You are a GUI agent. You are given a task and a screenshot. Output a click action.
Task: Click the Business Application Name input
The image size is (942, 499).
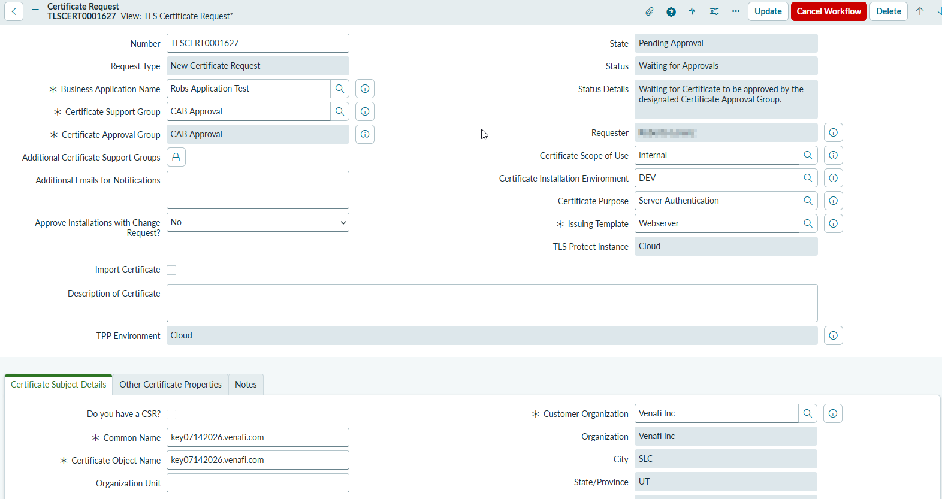coord(249,89)
